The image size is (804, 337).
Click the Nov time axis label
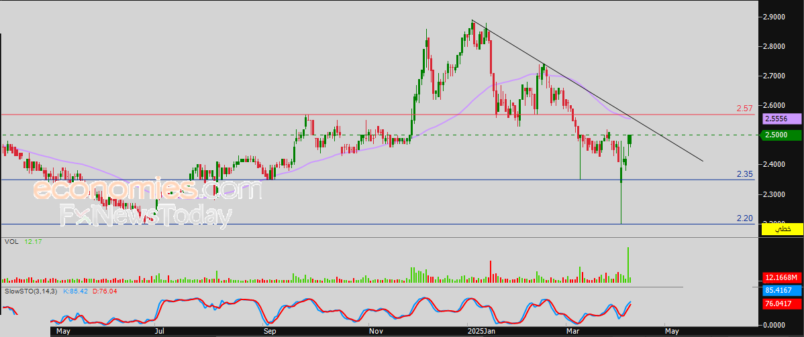[x=376, y=332]
